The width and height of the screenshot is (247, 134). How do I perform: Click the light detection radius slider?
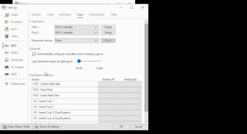pos(89,61)
